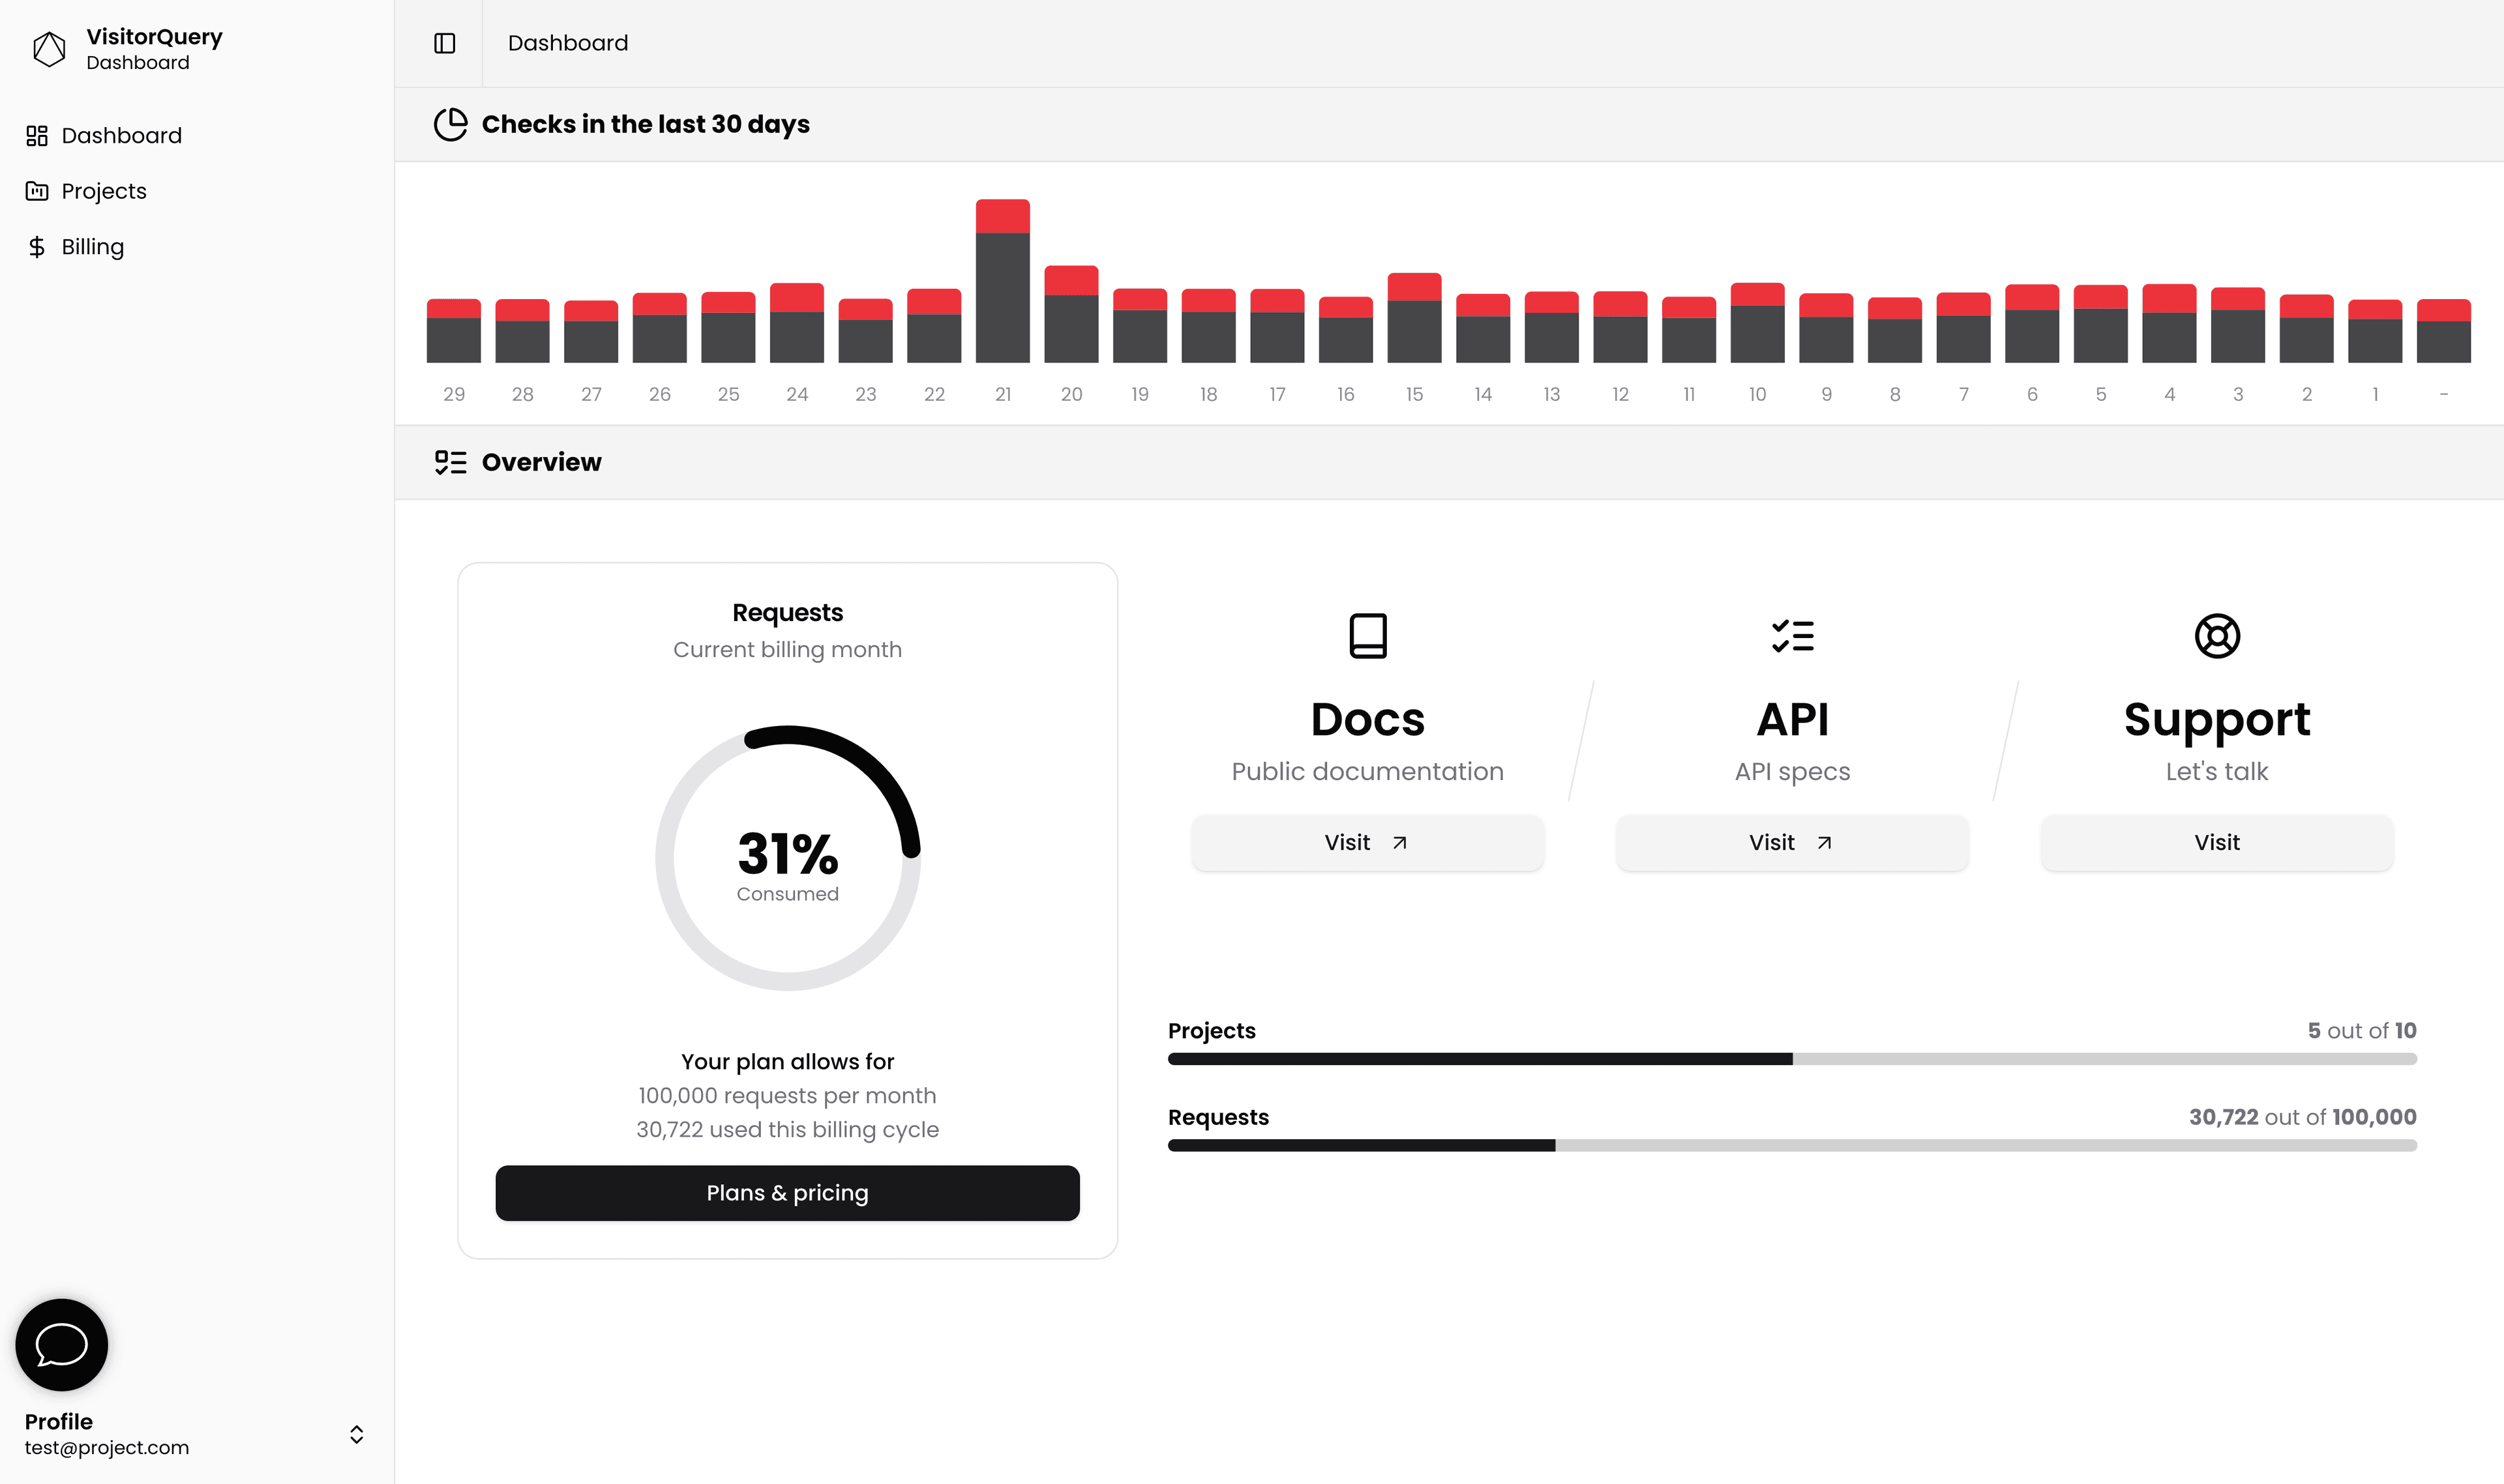Click the grid icon next to Dashboard
The image size is (2504, 1484).
37,134
